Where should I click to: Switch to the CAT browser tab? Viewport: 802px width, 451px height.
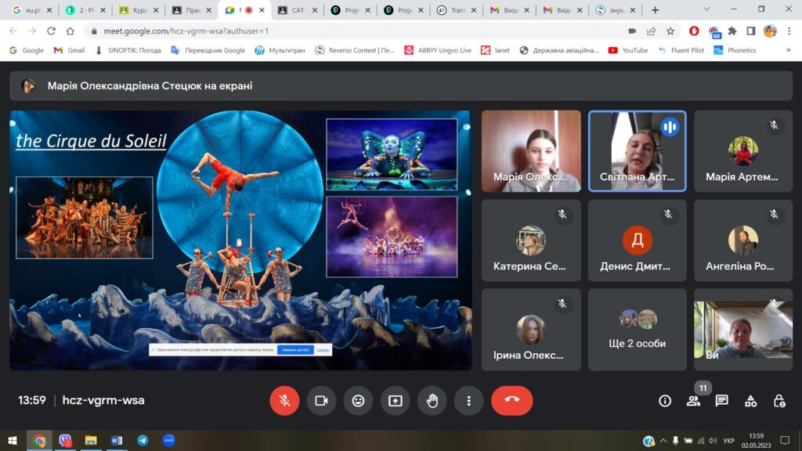point(297,10)
